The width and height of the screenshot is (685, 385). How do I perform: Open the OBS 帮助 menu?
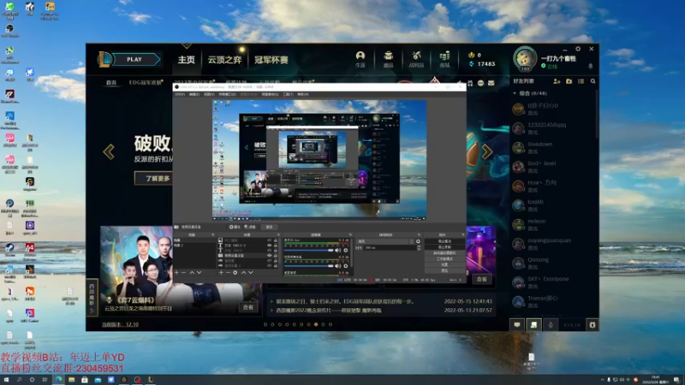(x=302, y=94)
